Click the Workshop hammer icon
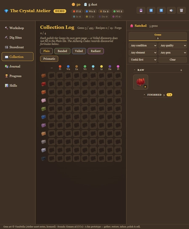189x229 pixels. click(6, 28)
